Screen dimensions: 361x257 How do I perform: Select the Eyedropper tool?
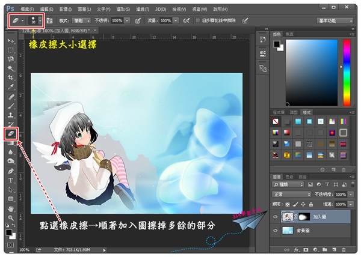(11, 86)
